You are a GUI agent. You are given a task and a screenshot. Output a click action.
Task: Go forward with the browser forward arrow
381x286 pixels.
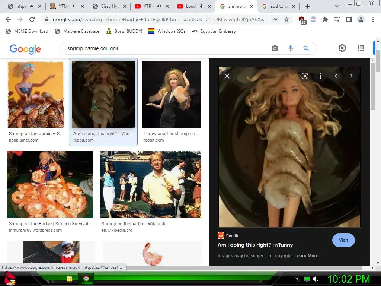[x=20, y=19]
